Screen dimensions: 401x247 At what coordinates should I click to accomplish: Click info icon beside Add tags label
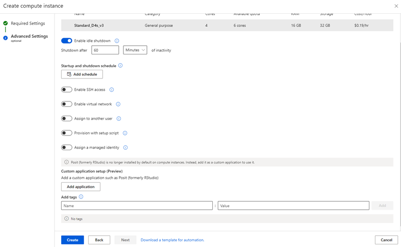(81, 197)
